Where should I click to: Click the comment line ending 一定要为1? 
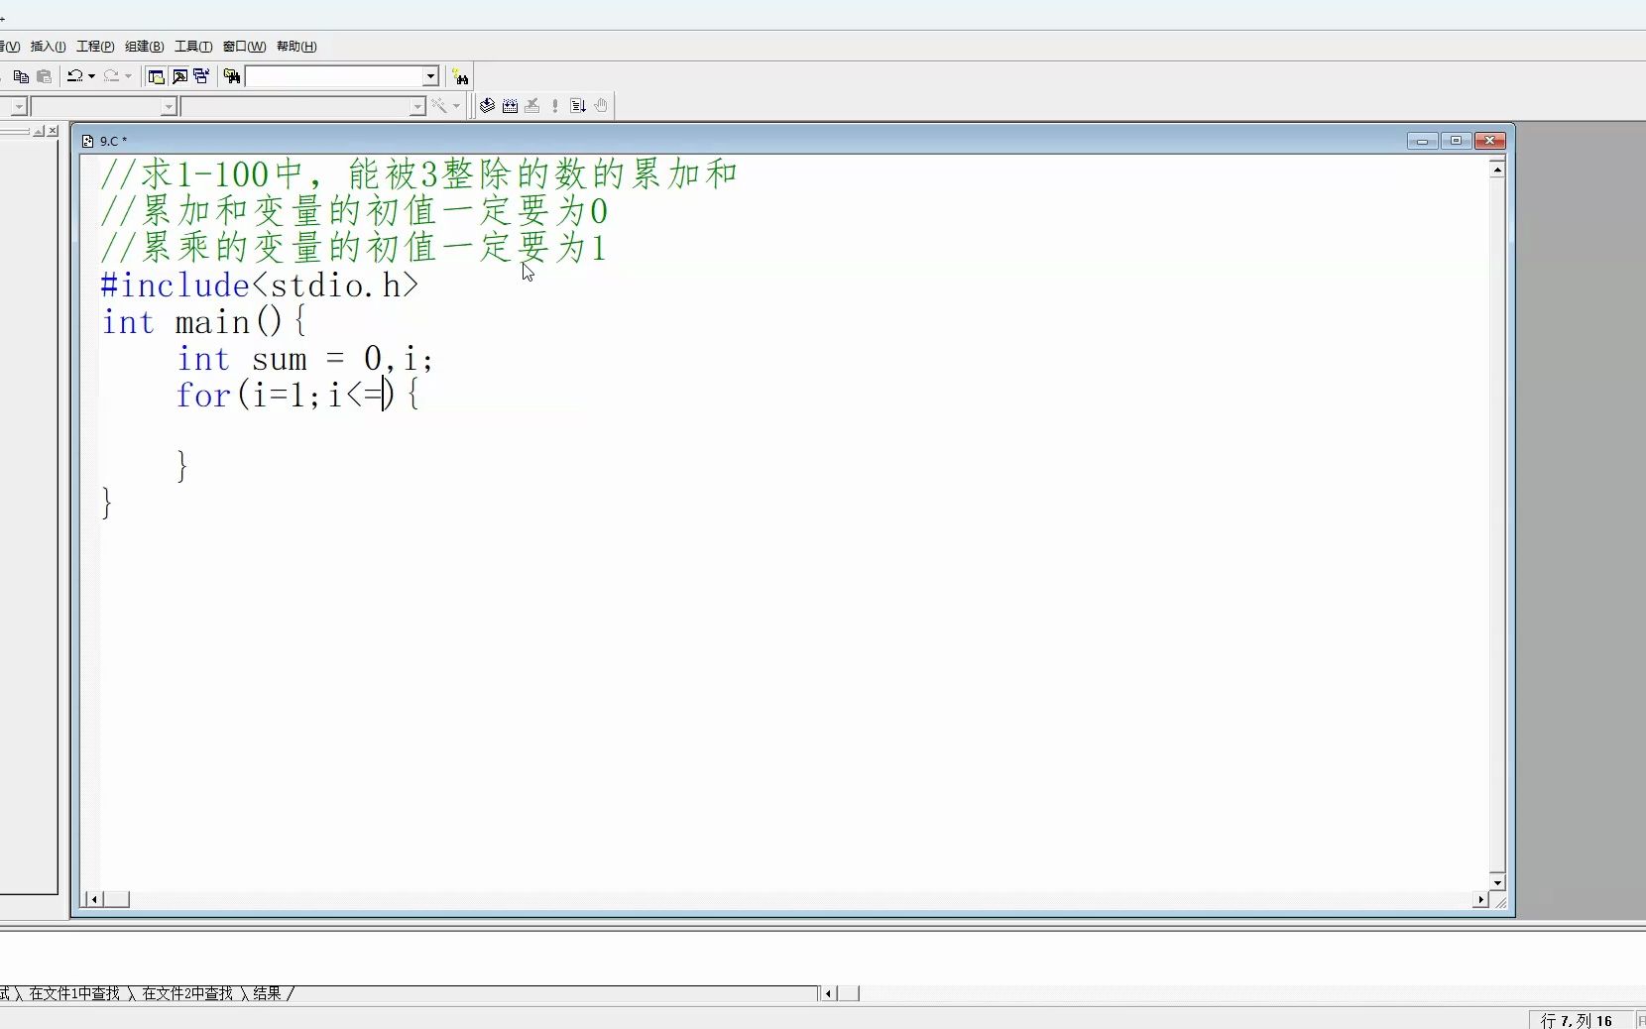pos(354,248)
